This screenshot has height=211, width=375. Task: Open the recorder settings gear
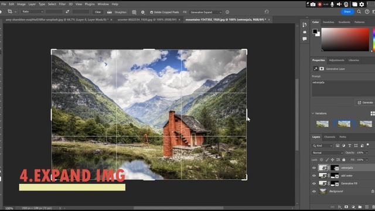coord(362,4)
